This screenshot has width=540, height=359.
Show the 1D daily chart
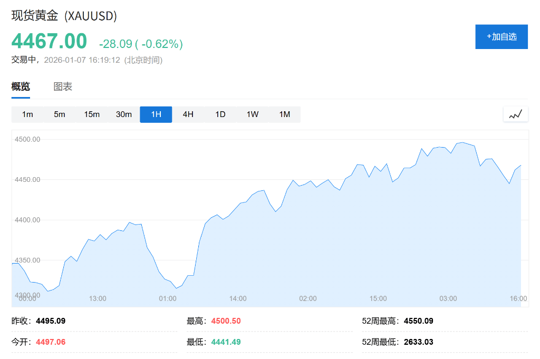[220, 114]
